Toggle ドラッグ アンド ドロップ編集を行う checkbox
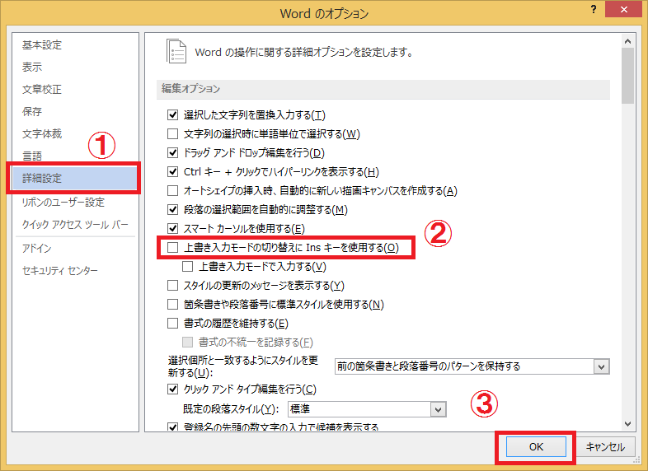This screenshot has width=648, height=471. tap(172, 152)
